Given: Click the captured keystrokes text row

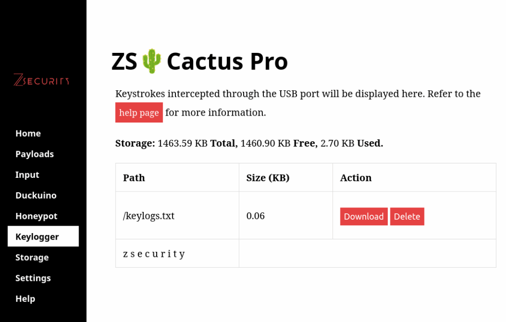Looking at the screenshot, I should (154, 254).
